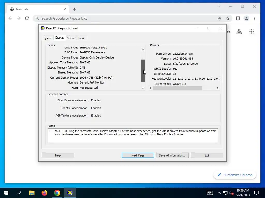Viewport: 265px width, 198px height.
Task: Open a new Chrome tab
Action: click(x=75, y=9)
